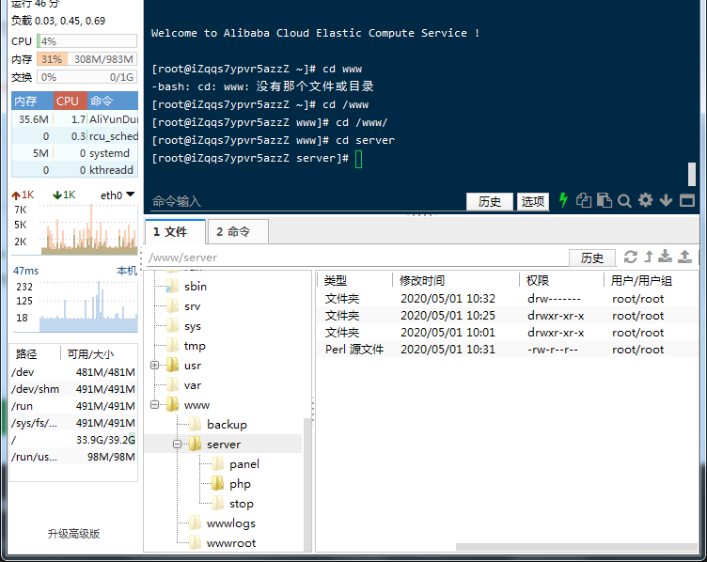Click the red upload traffic arrow
The height and width of the screenshot is (562, 707).
(x=16, y=195)
